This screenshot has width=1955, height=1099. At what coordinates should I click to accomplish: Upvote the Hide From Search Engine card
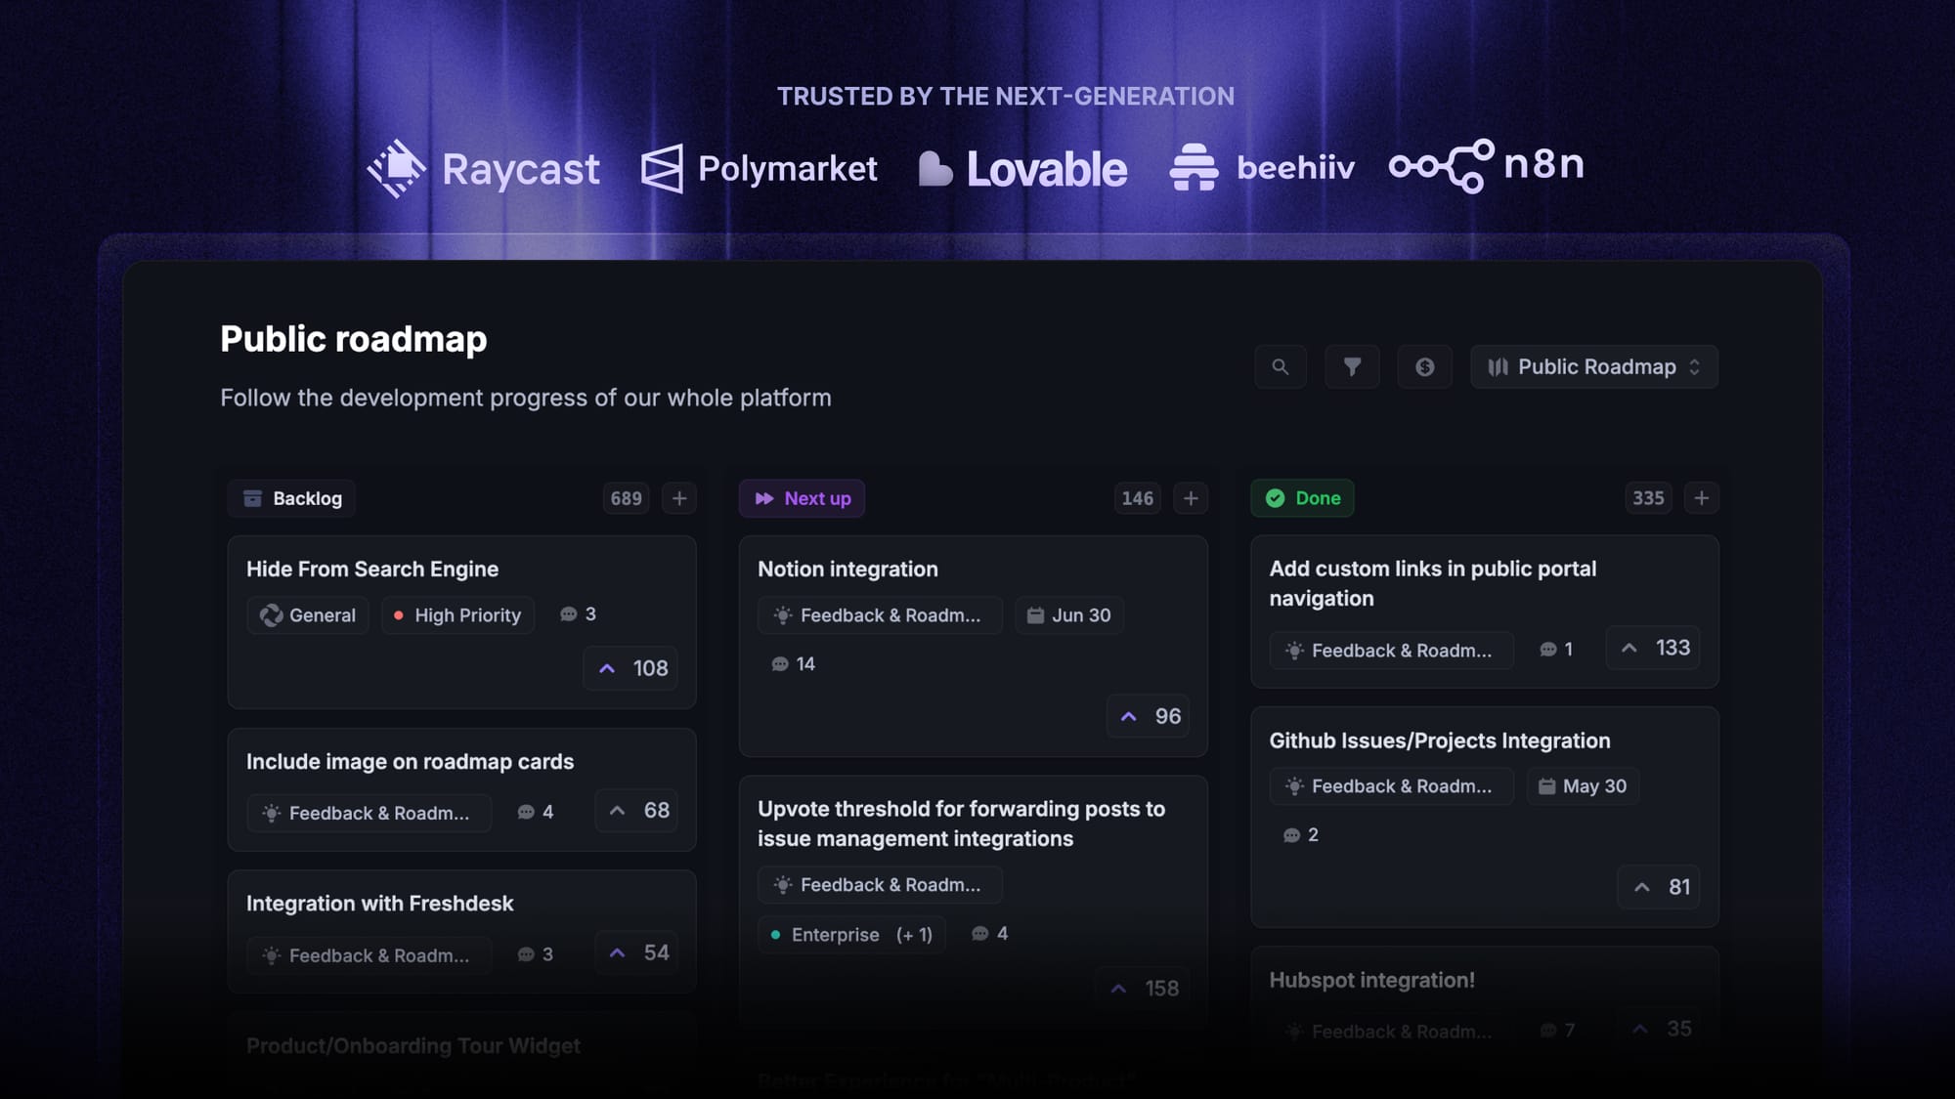coord(630,668)
